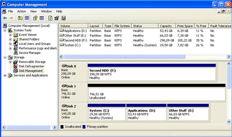232x137 pixels.
Task: Click the volume list horizontal scrollbar thumb
Action: (x=124, y=56)
